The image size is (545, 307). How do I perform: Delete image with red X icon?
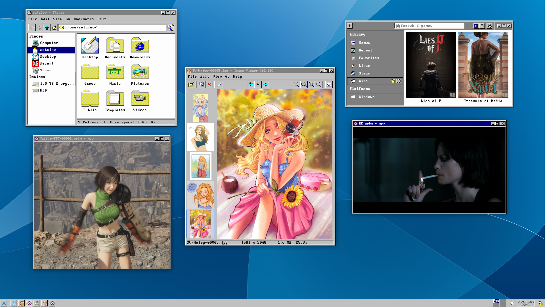[209, 84]
